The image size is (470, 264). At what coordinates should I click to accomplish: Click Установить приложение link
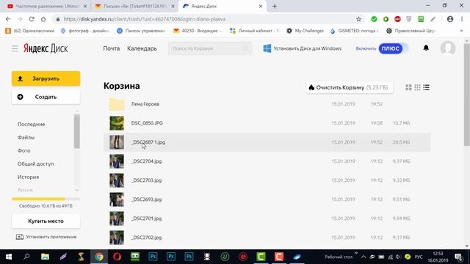click(x=46, y=237)
